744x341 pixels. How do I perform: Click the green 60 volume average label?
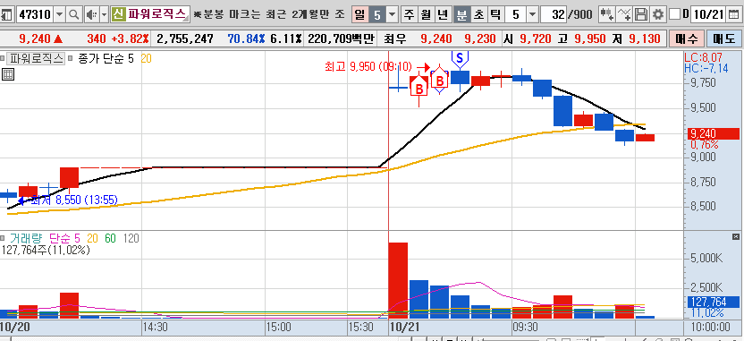coord(110,238)
